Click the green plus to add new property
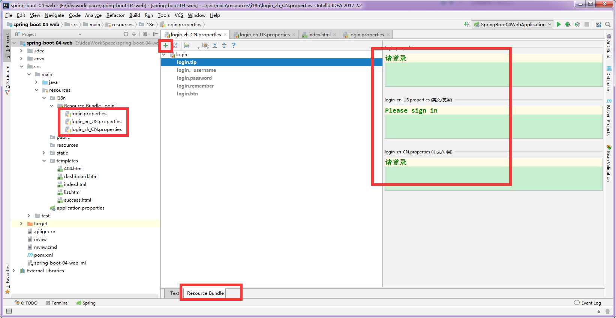616x318 pixels. pos(166,45)
